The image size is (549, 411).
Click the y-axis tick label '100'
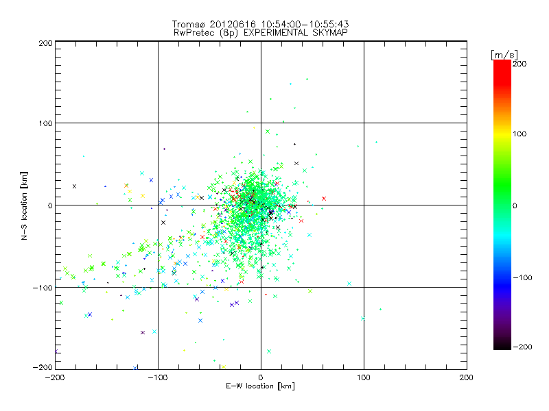(45, 123)
